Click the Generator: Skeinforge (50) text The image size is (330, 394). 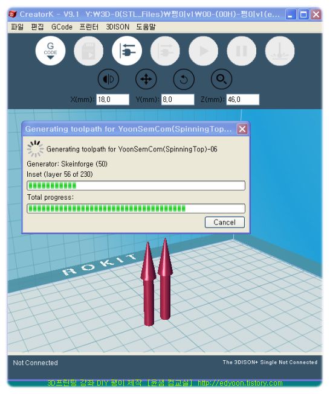tap(67, 164)
